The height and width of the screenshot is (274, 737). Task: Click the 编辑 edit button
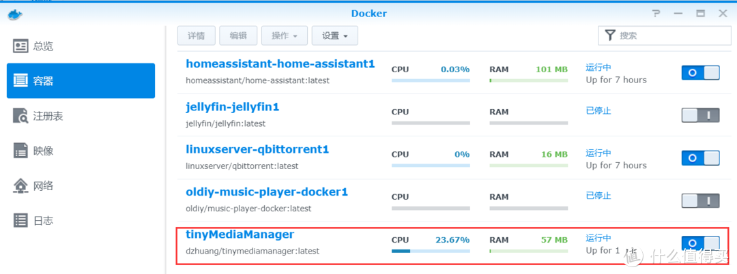coord(238,35)
